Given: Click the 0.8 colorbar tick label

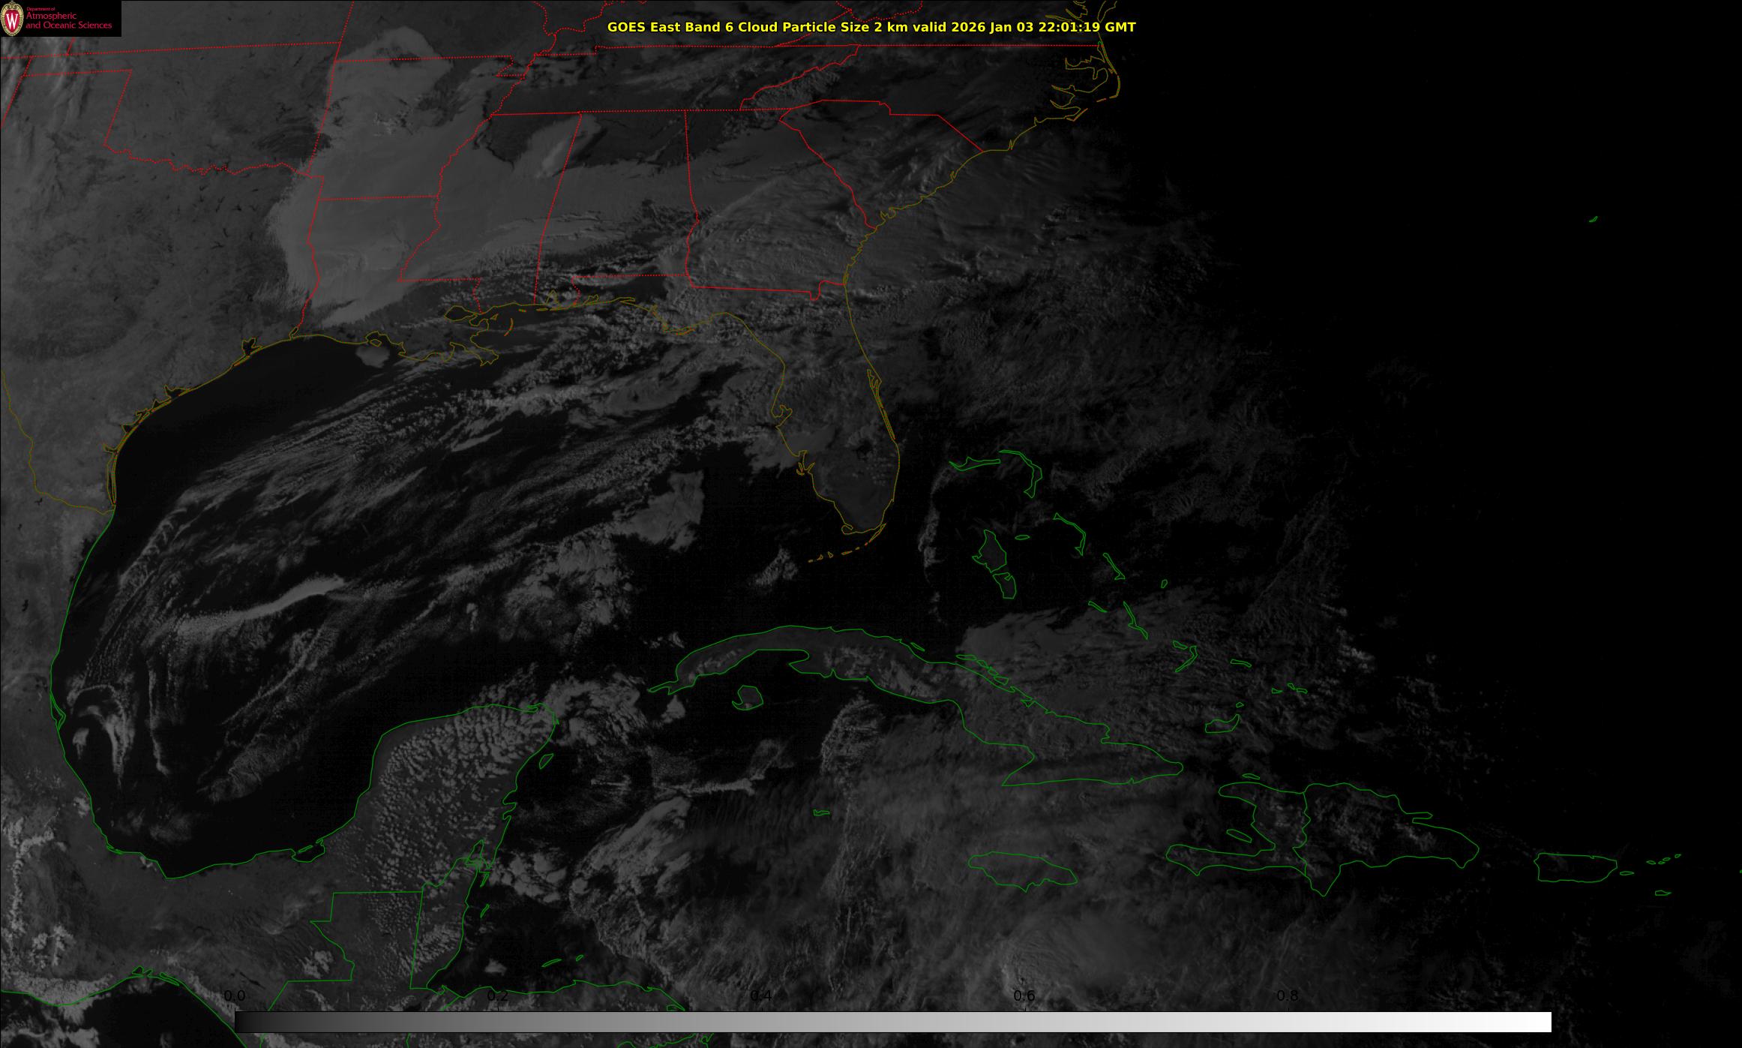Looking at the screenshot, I should coord(1288,995).
